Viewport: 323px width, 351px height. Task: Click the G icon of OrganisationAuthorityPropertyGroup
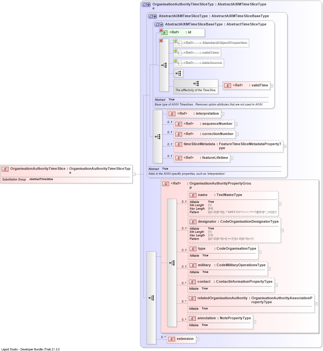click(166, 184)
